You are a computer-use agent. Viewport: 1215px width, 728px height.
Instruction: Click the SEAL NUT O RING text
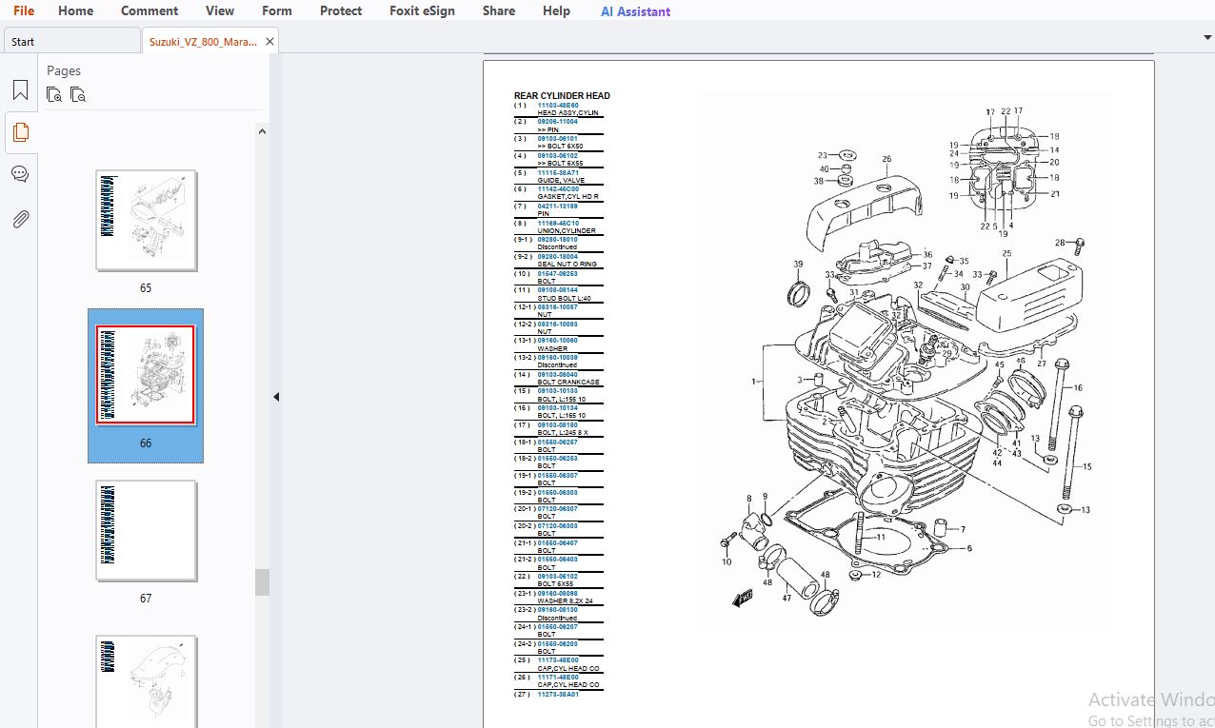point(568,265)
